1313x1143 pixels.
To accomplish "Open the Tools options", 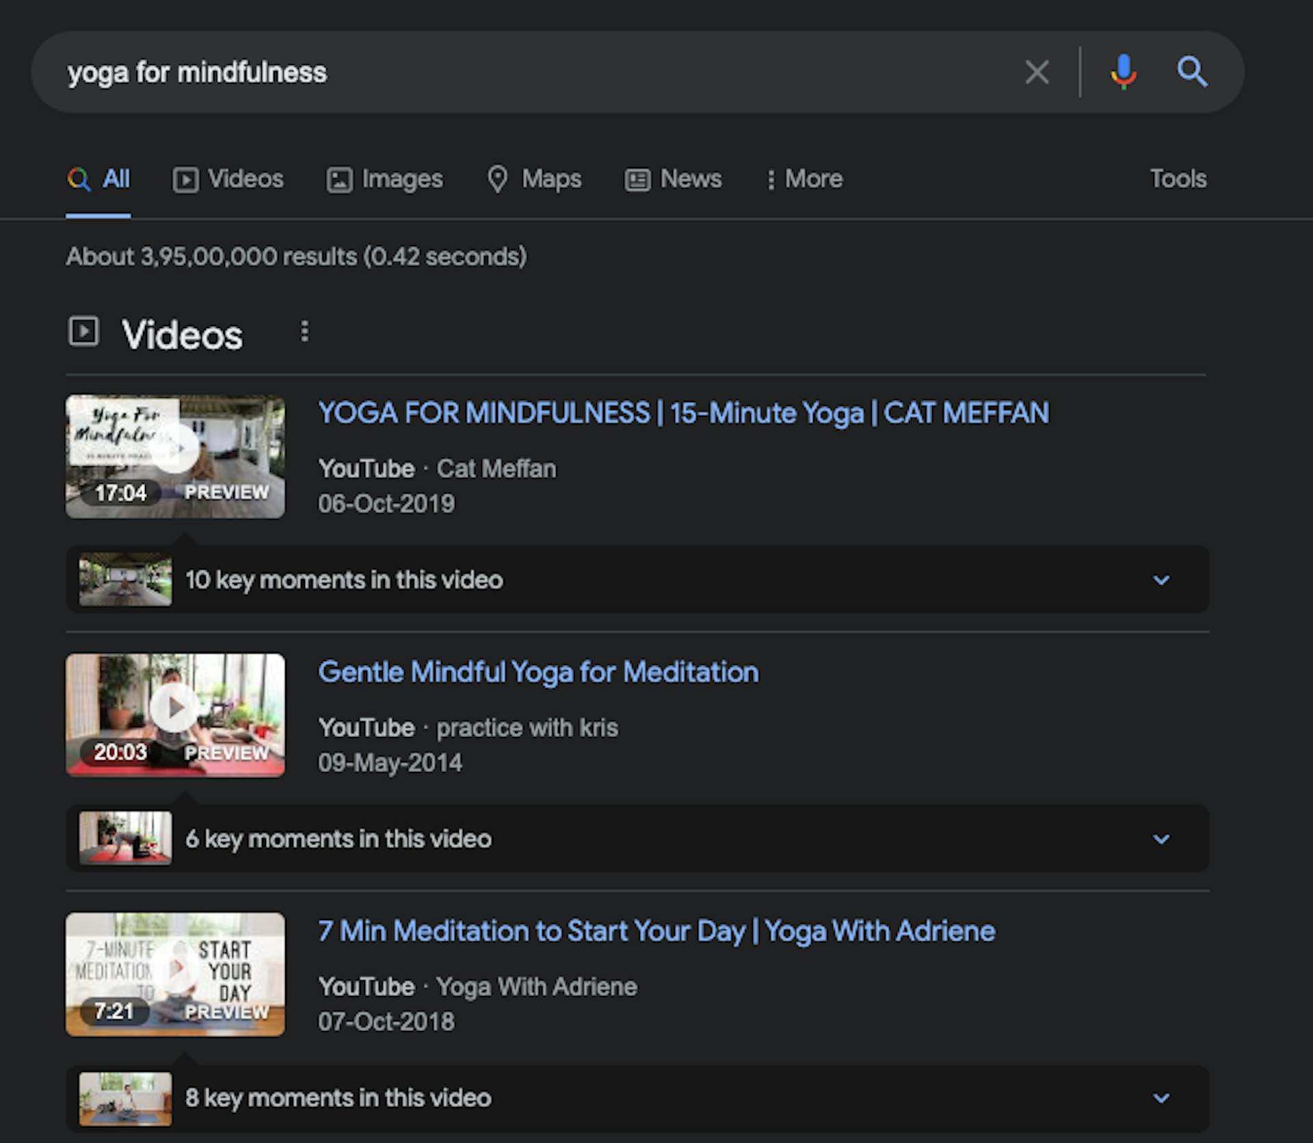I will coord(1178,179).
